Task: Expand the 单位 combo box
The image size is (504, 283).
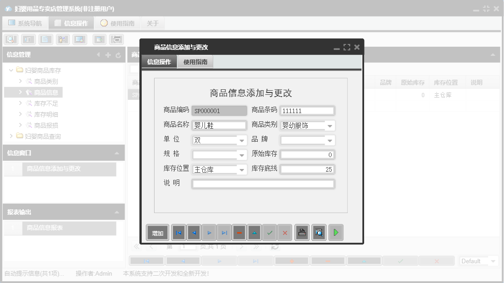Action: click(242, 141)
